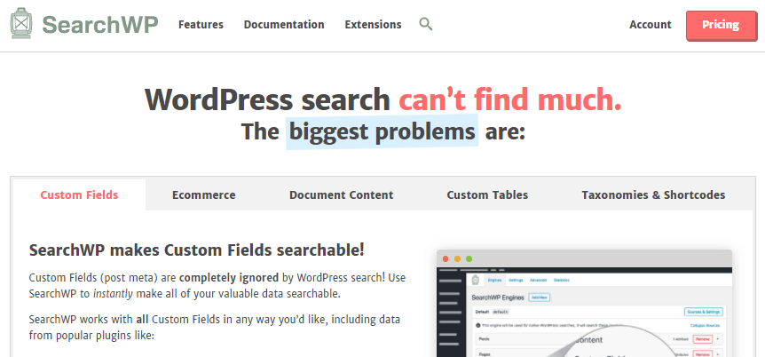Click the heading 'SearchWP makes Custom Fields searchable!'
Screen dimensions: 765x357
(x=197, y=250)
